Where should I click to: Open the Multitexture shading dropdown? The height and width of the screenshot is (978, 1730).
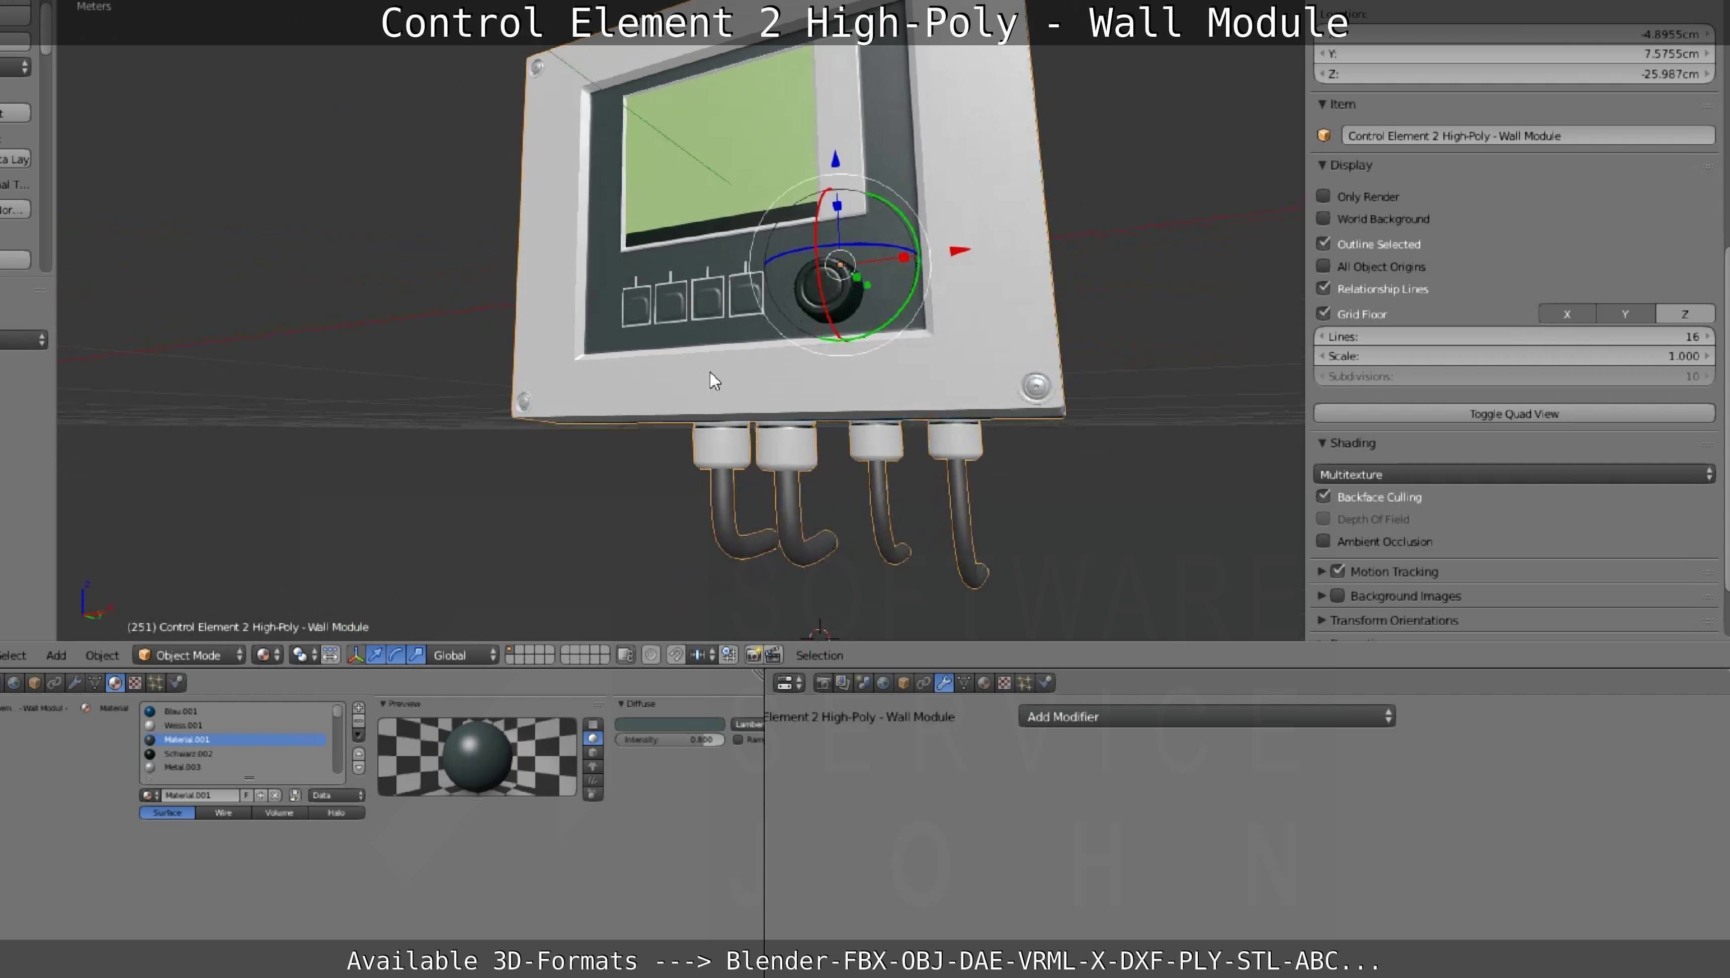pos(1514,474)
